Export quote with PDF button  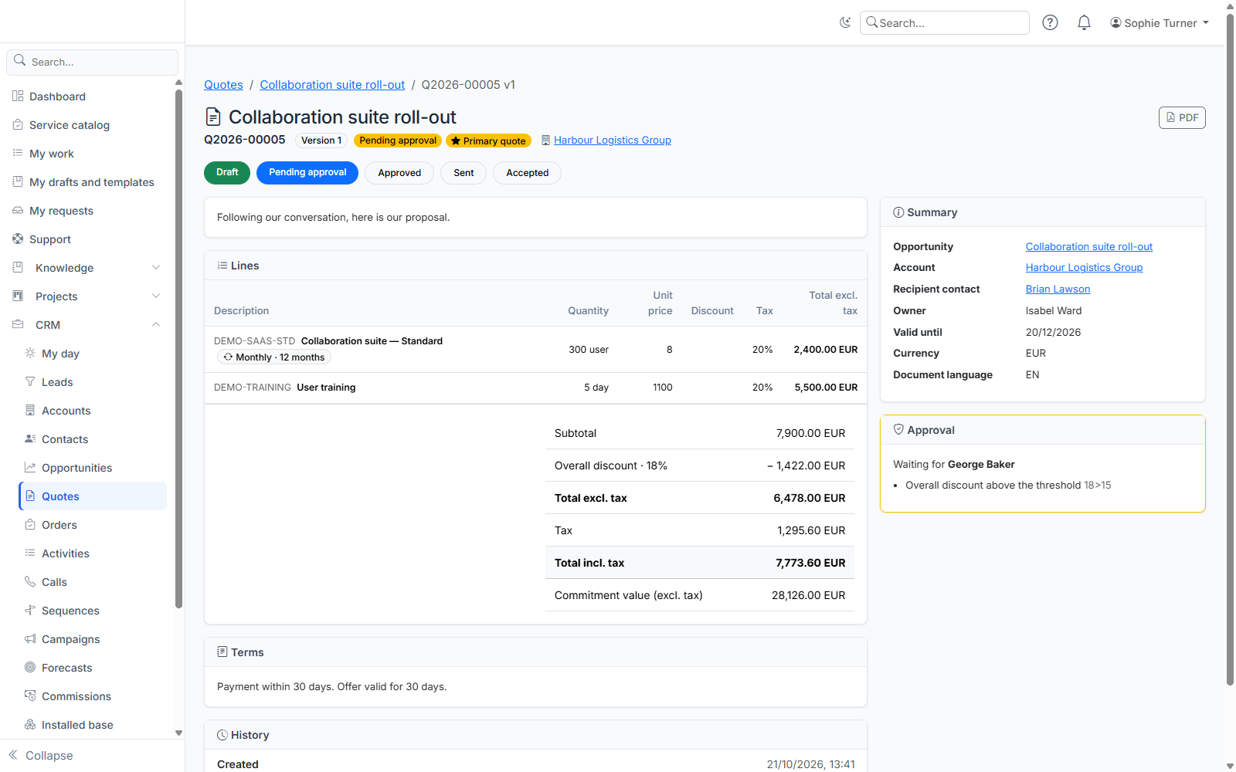pos(1182,117)
